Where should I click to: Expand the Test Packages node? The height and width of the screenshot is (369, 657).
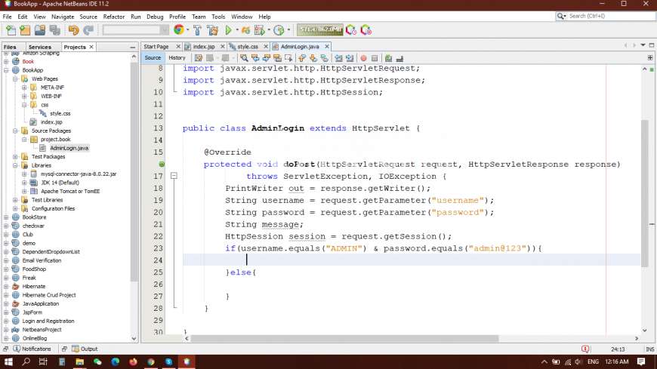point(15,157)
